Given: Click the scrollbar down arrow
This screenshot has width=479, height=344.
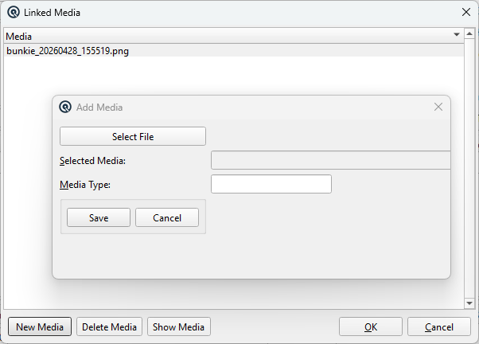Looking at the screenshot, I should (x=469, y=303).
